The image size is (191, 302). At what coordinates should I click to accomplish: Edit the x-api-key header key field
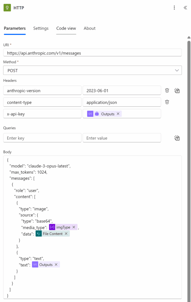[42, 114]
